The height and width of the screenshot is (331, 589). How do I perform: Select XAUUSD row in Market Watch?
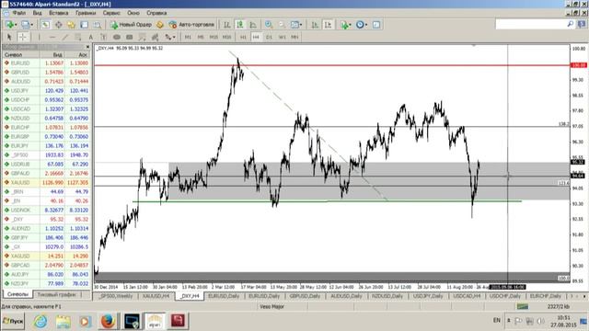tap(47, 182)
